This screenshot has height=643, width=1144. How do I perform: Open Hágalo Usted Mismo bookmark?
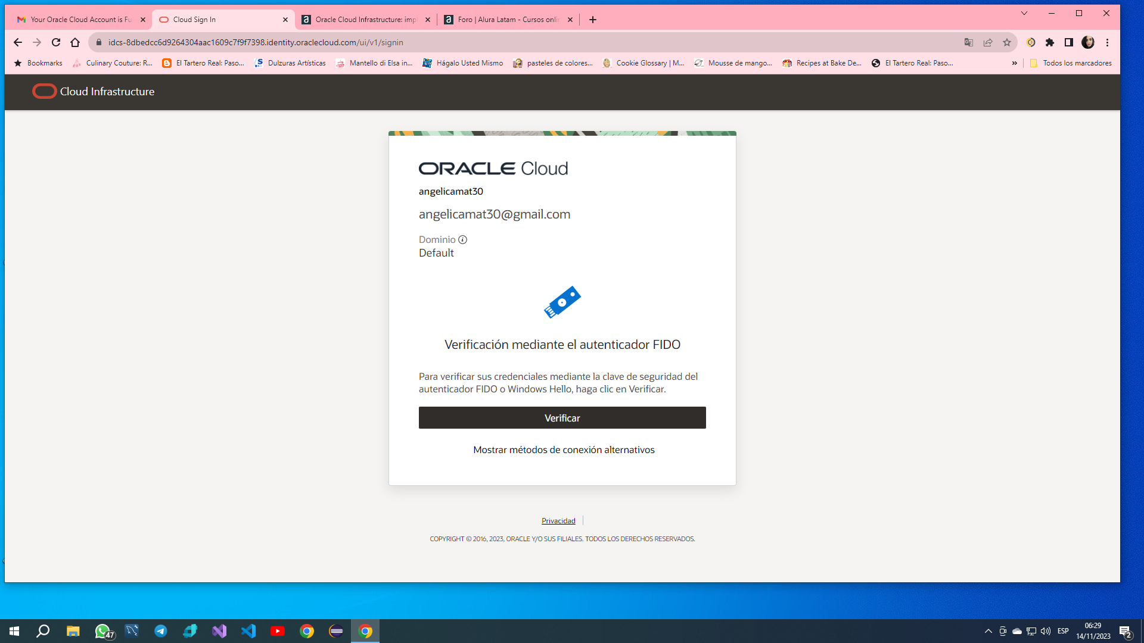pos(463,63)
